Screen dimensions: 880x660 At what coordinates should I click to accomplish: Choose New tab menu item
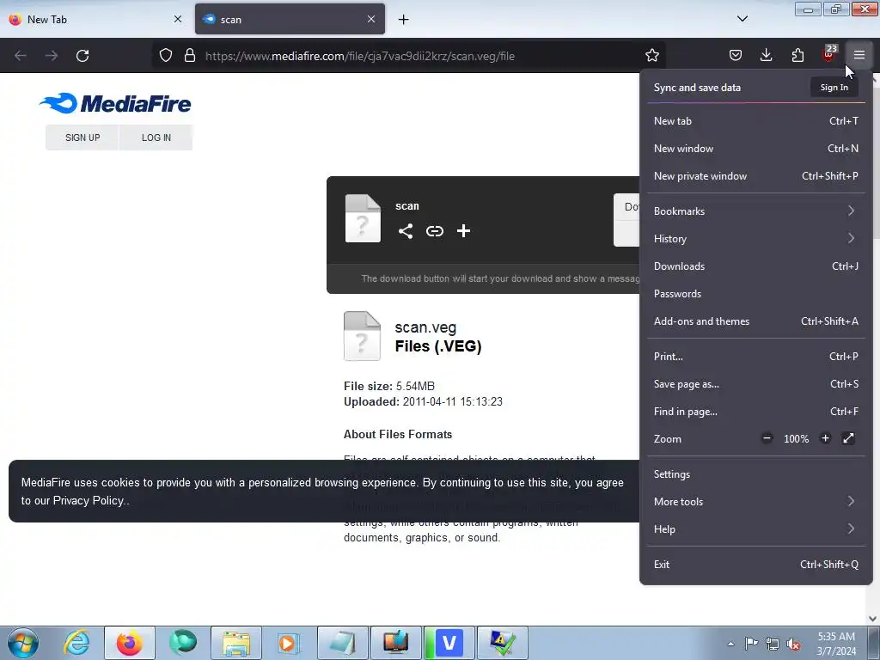[755, 120]
